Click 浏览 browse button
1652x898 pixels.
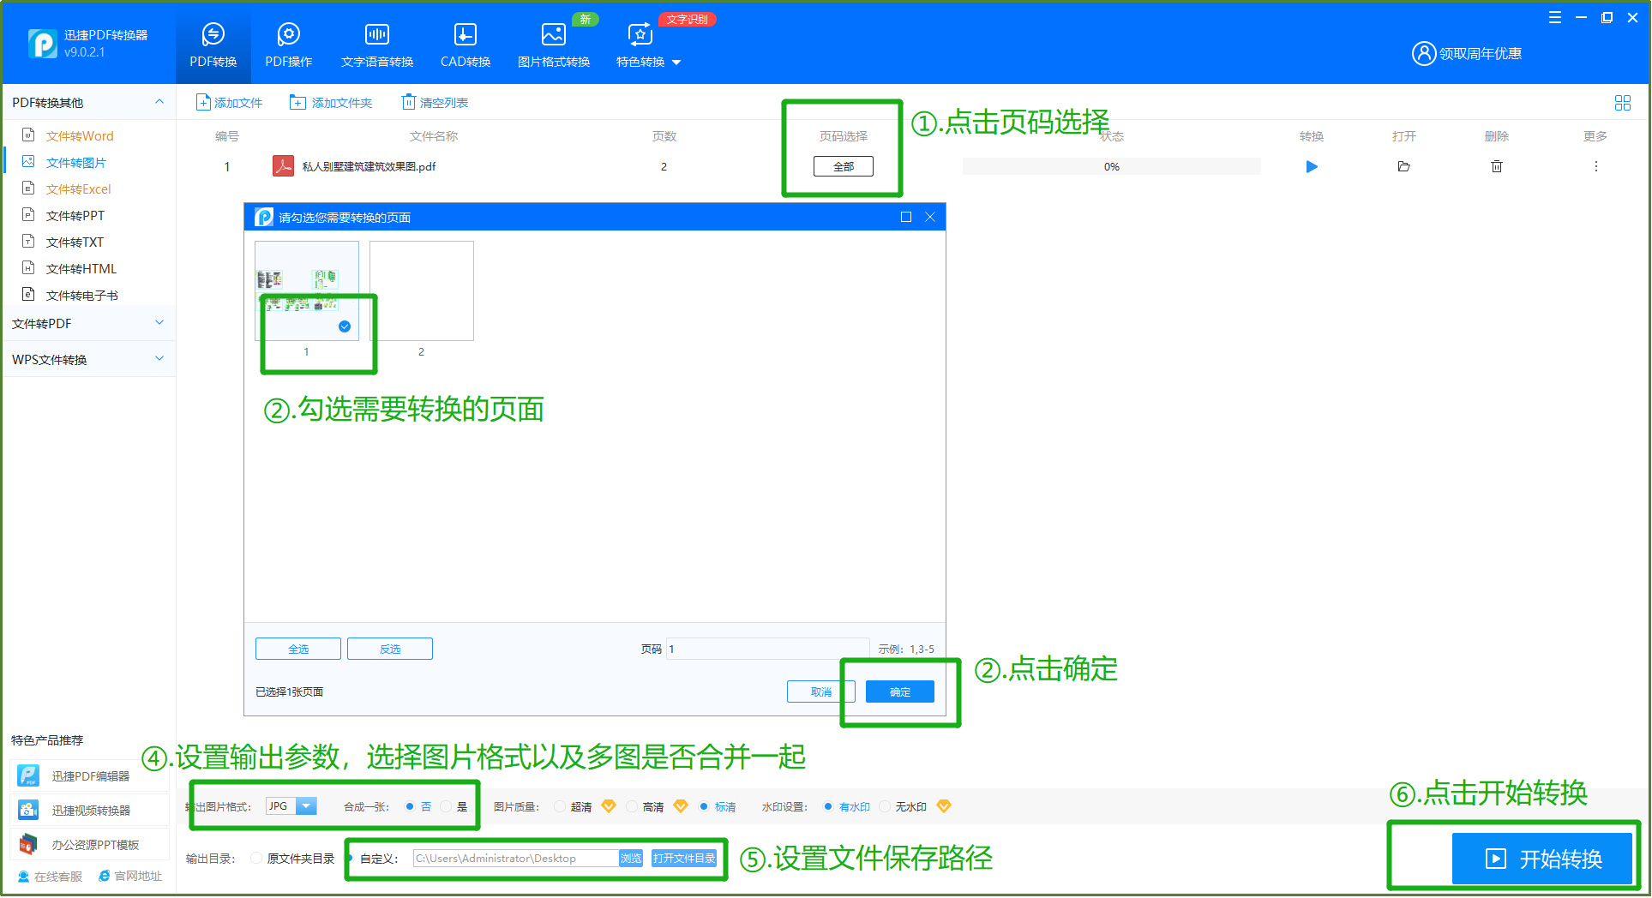[x=631, y=858]
